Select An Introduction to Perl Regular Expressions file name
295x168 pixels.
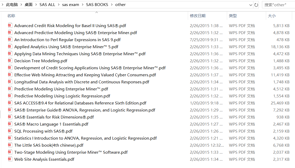(67, 40)
